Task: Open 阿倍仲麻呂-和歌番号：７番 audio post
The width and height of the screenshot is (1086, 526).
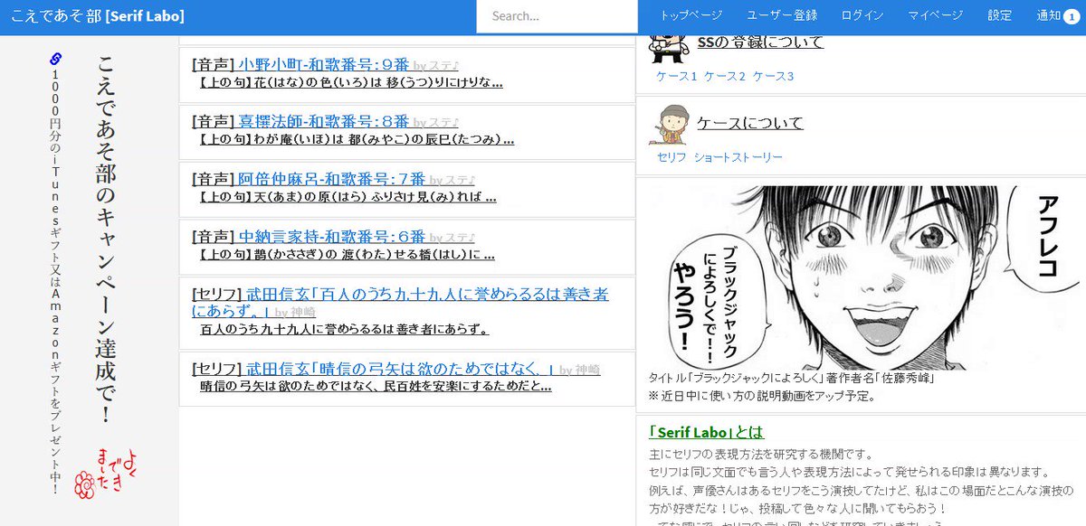Action: [331, 179]
